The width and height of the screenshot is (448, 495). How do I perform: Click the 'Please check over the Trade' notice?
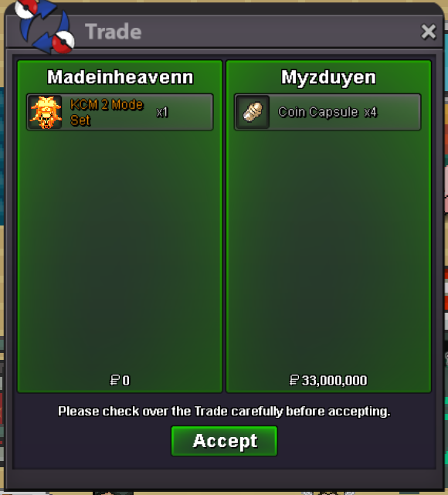(x=224, y=412)
